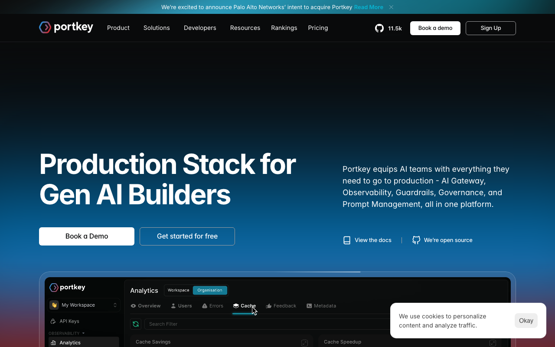The height and width of the screenshot is (347, 555).
Task: Click the terminal icon on the Metadata tab
Action: click(309, 306)
